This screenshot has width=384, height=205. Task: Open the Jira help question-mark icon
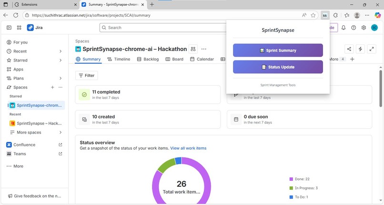pos(354,28)
